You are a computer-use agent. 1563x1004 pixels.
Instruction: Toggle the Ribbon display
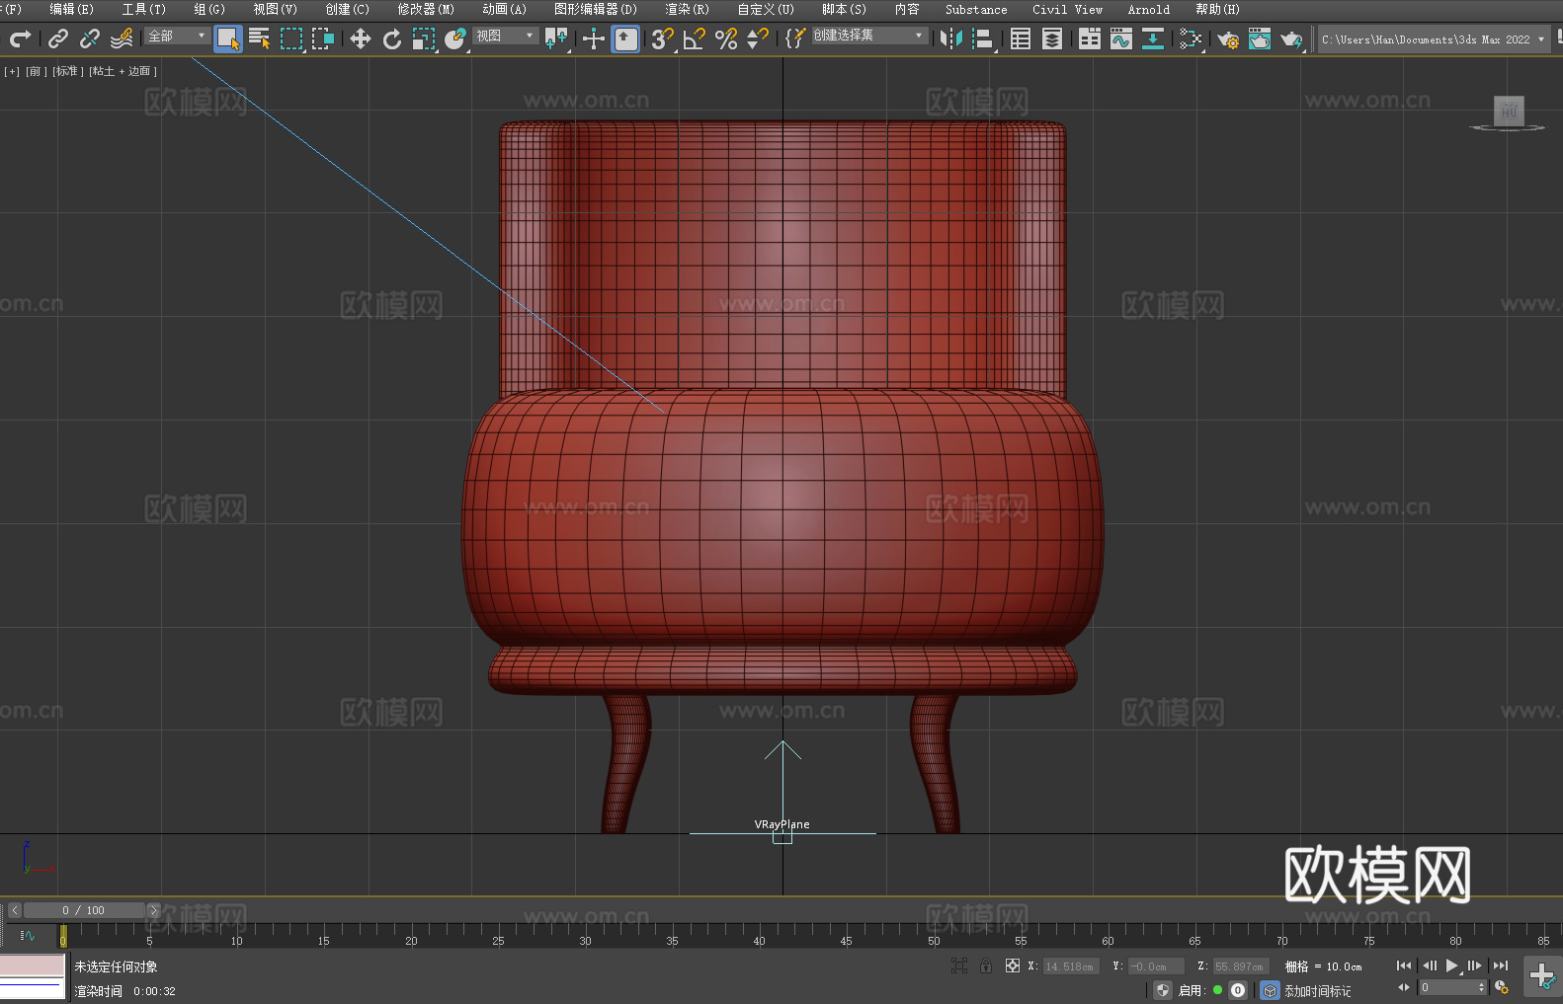(1090, 39)
